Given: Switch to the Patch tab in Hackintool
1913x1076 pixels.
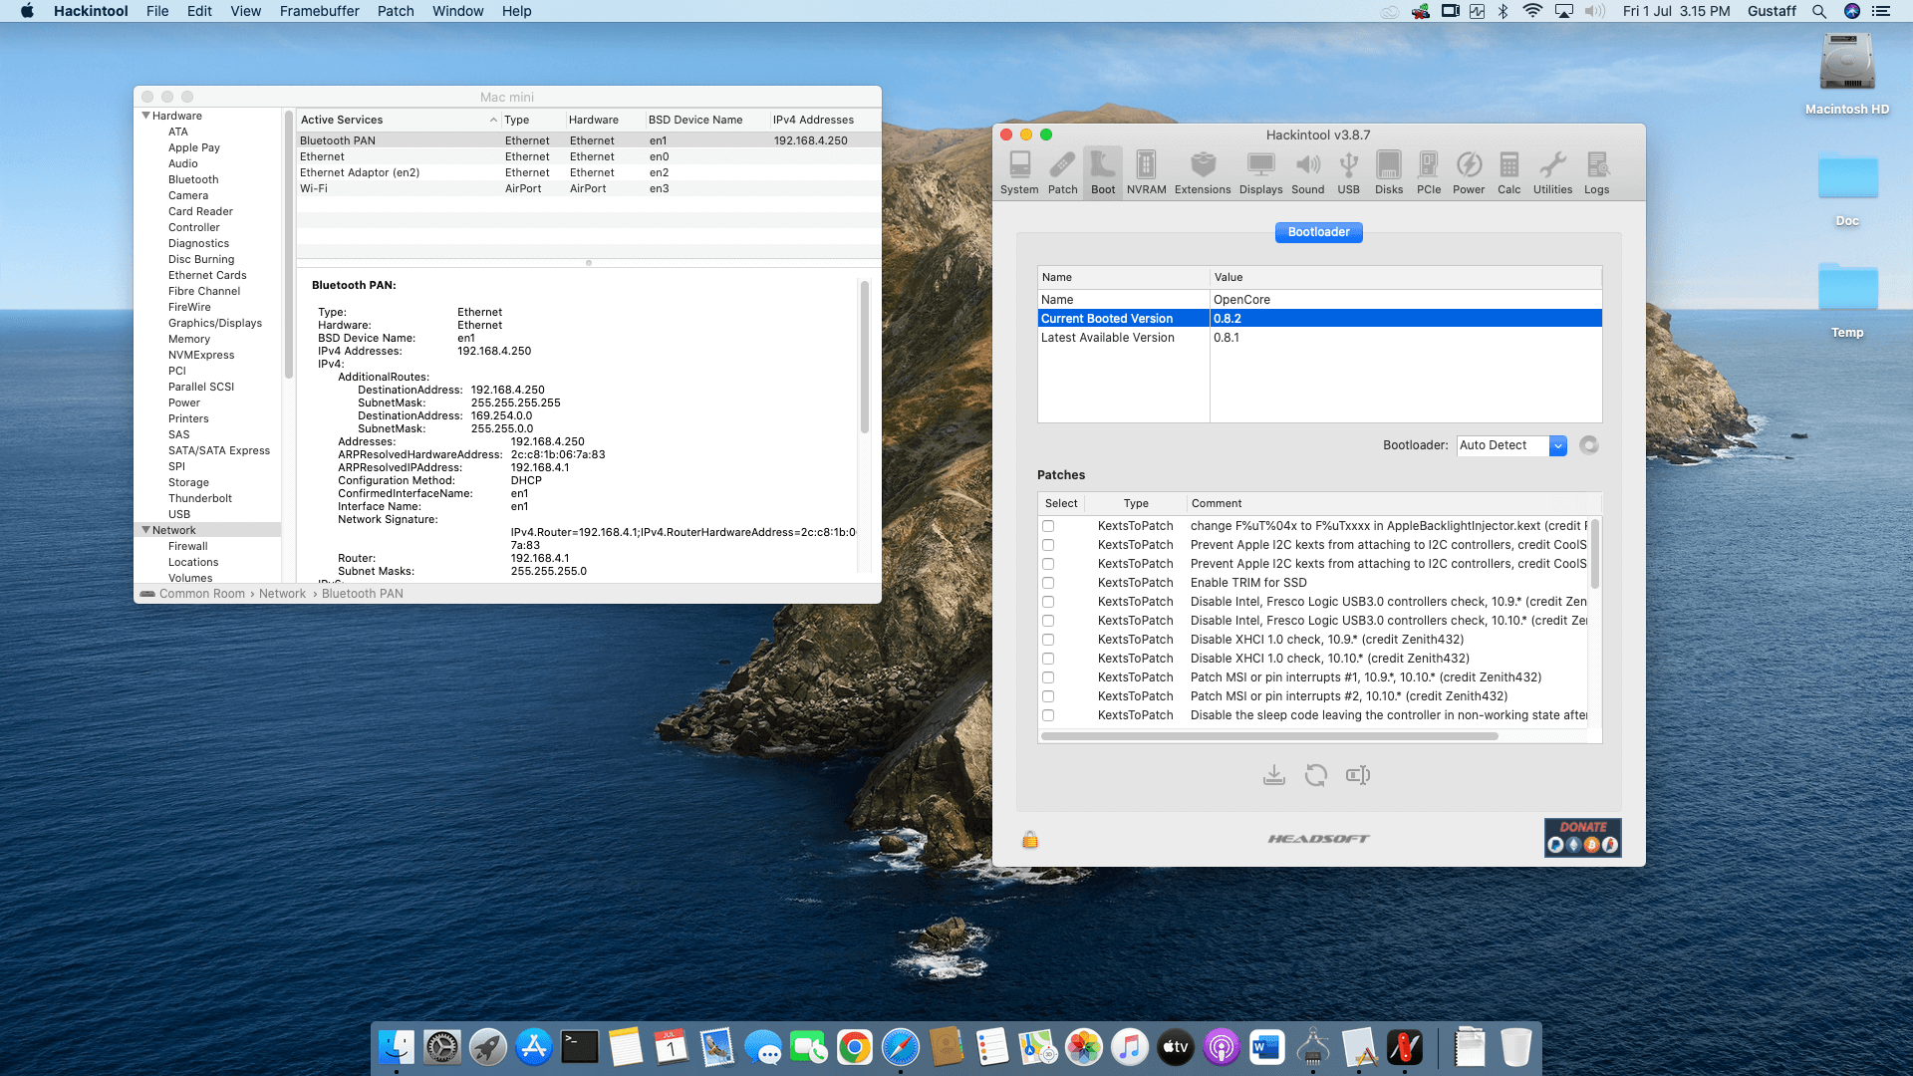Looking at the screenshot, I should pyautogui.click(x=1062, y=171).
